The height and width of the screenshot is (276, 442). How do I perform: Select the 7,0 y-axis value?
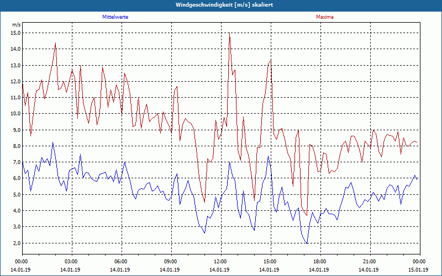tap(17, 162)
